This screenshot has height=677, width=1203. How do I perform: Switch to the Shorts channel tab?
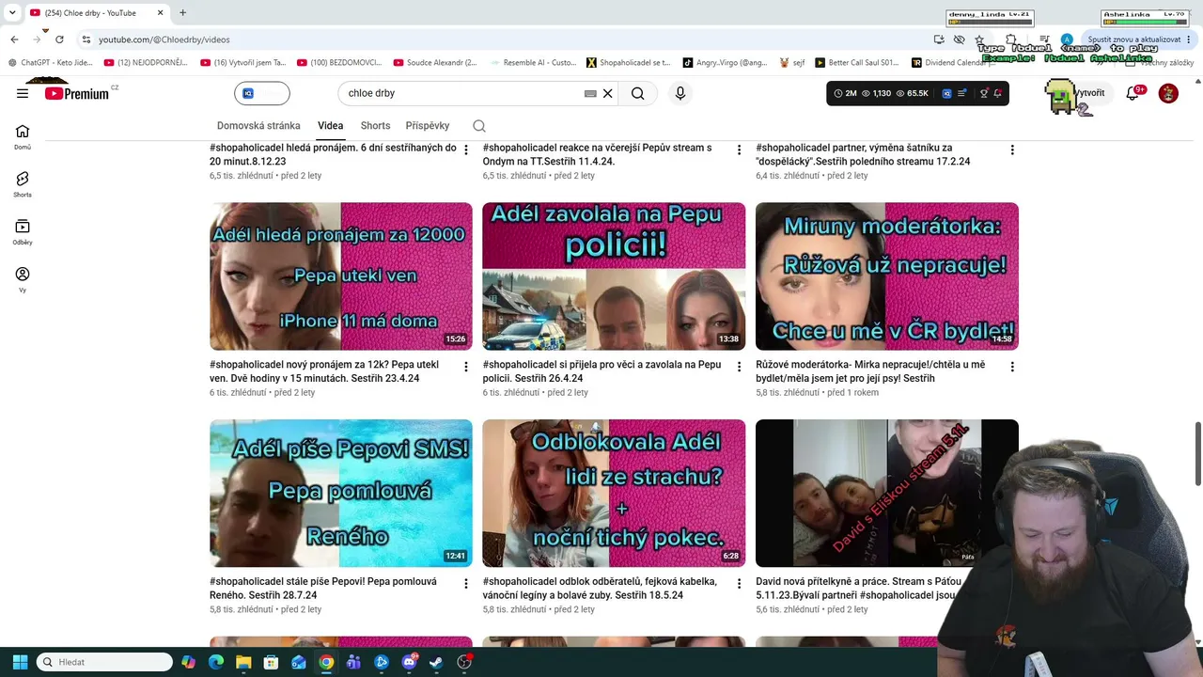[375, 126]
